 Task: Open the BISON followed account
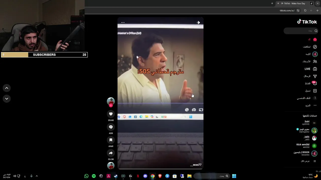pos(305,153)
